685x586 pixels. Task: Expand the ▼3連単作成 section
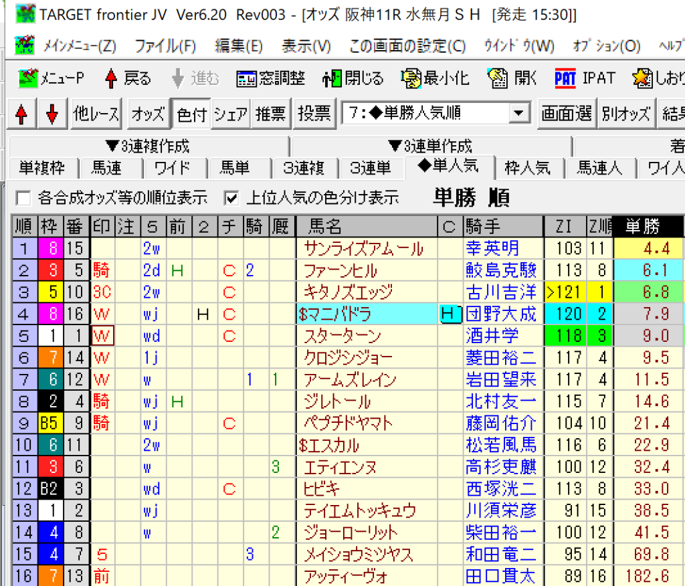pyautogui.click(x=430, y=146)
